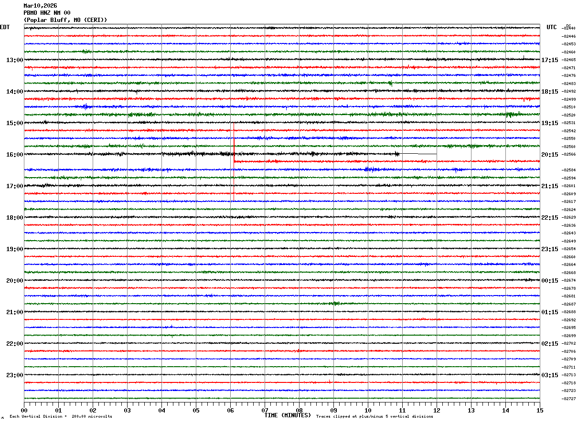The height and width of the screenshot is (423, 578).
Task: Select the 15:00 EDT hour label
Action: tap(15, 123)
